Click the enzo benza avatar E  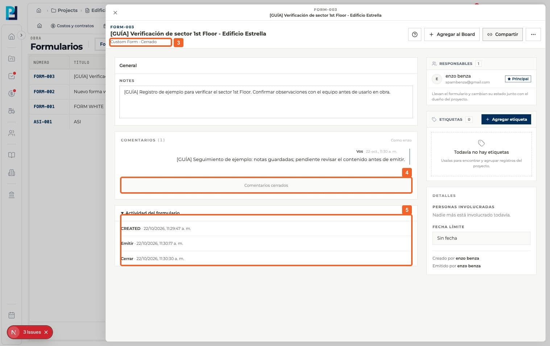click(x=437, y=79)
